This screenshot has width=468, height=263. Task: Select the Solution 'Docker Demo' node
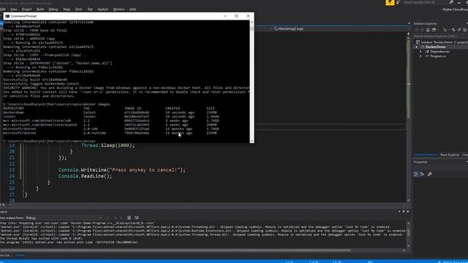(x=442, y=42)
